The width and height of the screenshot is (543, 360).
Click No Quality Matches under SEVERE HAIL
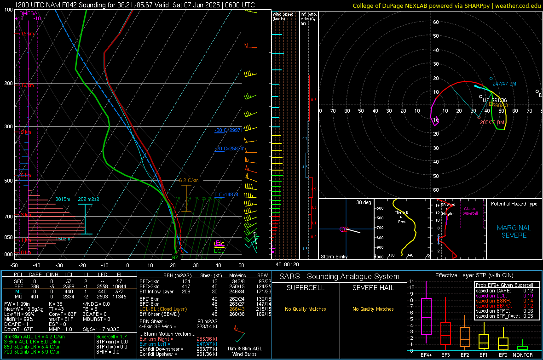coord(373,309)
